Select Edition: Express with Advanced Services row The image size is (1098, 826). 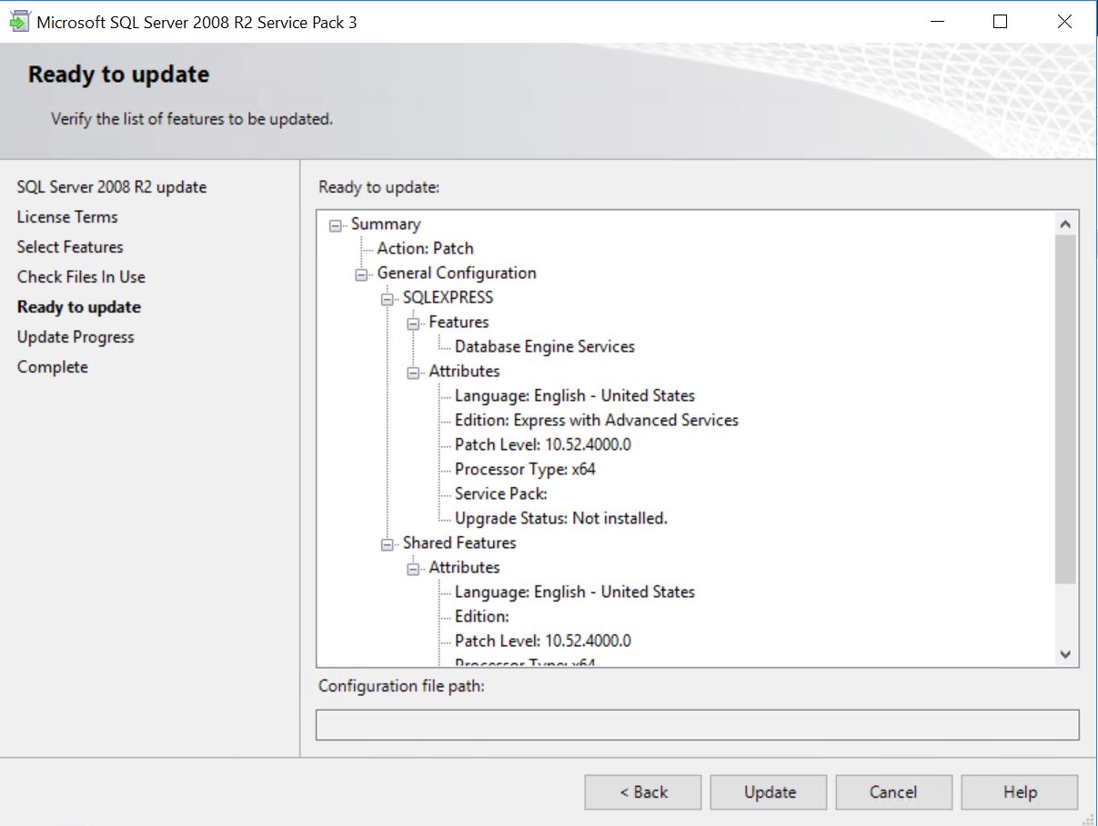(x=597, y=421)
